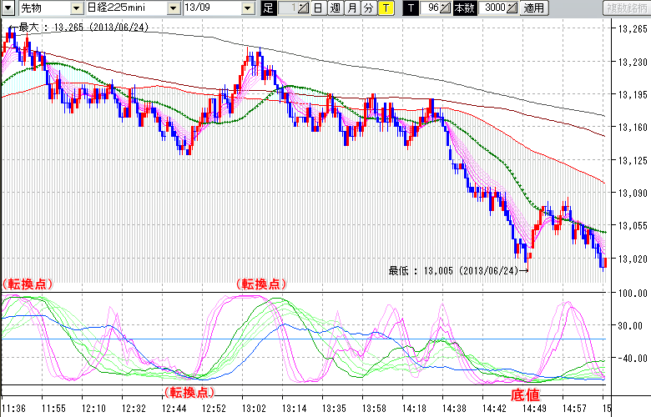Viewport: 651px width, 417px height.
Task: Click the 最低 13,005 low price label
Action: (x=457, y=270)
